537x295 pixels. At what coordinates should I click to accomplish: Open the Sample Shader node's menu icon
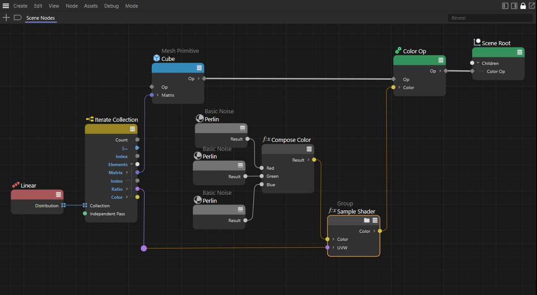click(x=375, y=220)
